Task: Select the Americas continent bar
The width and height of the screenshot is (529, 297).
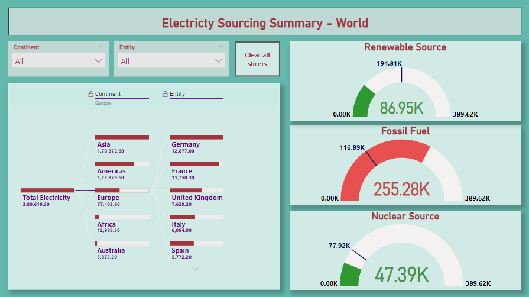Action: click(122, 164)
